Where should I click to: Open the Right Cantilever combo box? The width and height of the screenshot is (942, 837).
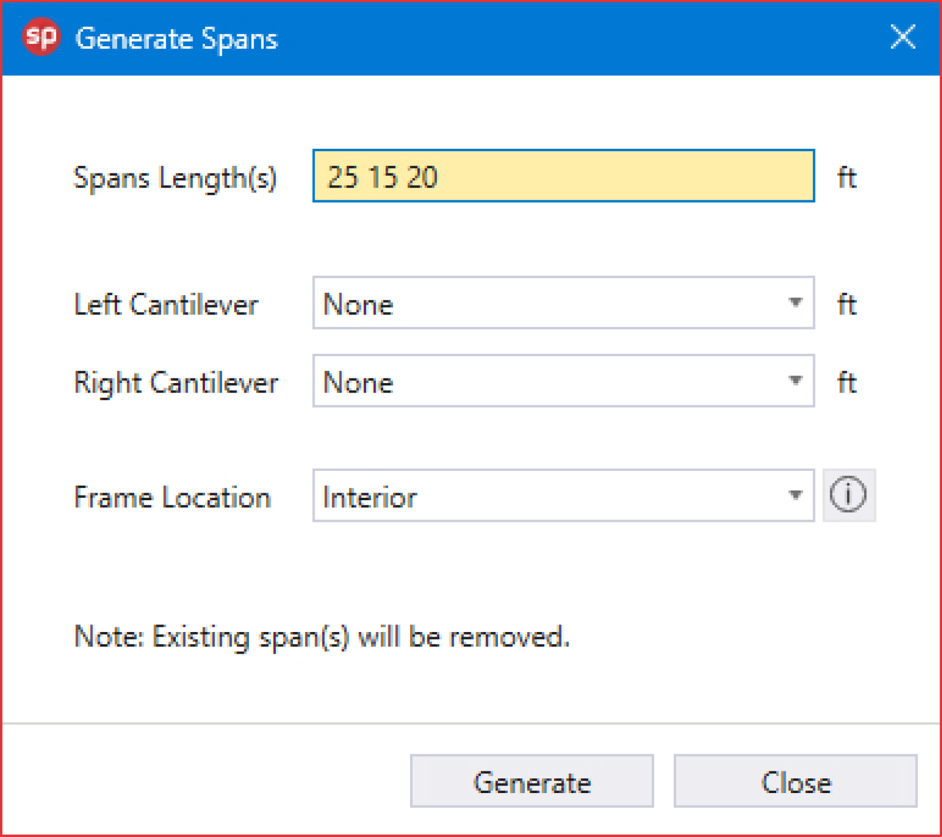(x=551, y=381)
